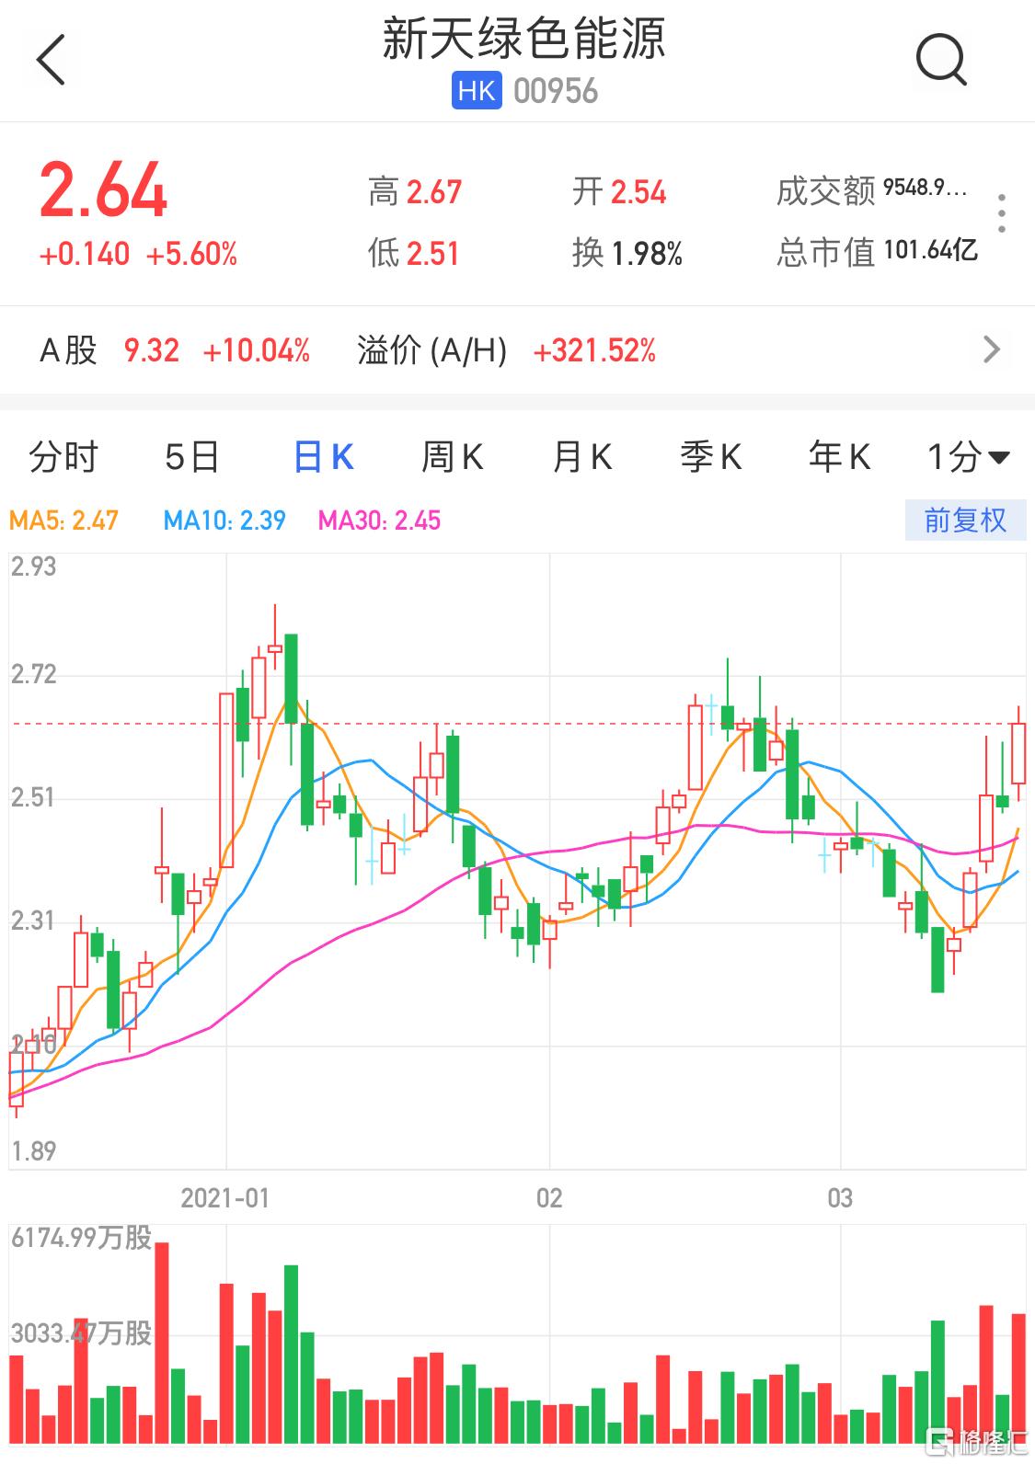Expand the A股 premium row chevron
The width and height of the screenshot is (1035, 1464).
[x=991, y=349]
